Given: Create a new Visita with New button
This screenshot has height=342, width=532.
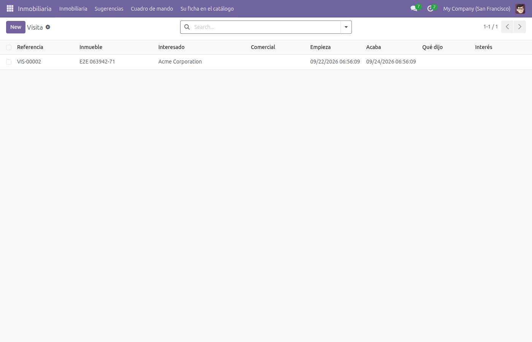Looking at the screenshot, I should (x=16, y=27).
